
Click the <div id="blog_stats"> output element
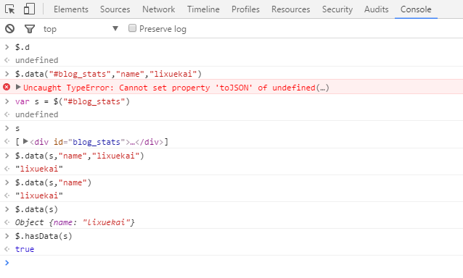(x=97, y=142)
